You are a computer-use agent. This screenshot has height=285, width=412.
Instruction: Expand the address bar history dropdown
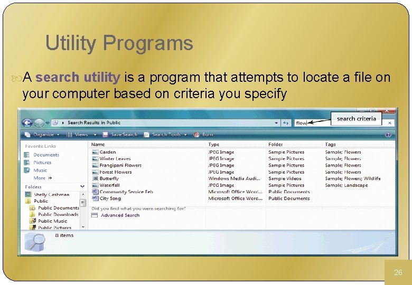[x=276, y=122]
